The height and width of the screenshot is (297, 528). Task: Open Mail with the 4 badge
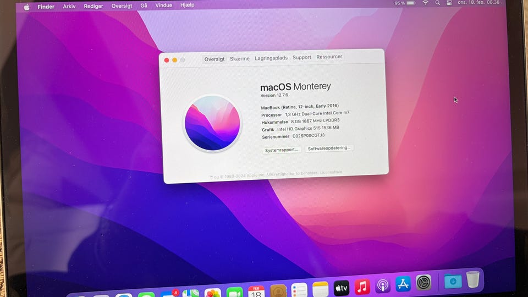point(169,294)
